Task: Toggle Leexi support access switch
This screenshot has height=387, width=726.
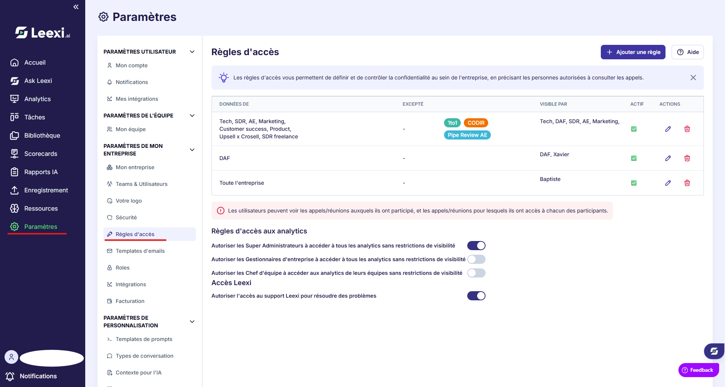Action: click(x=476, y=296)
